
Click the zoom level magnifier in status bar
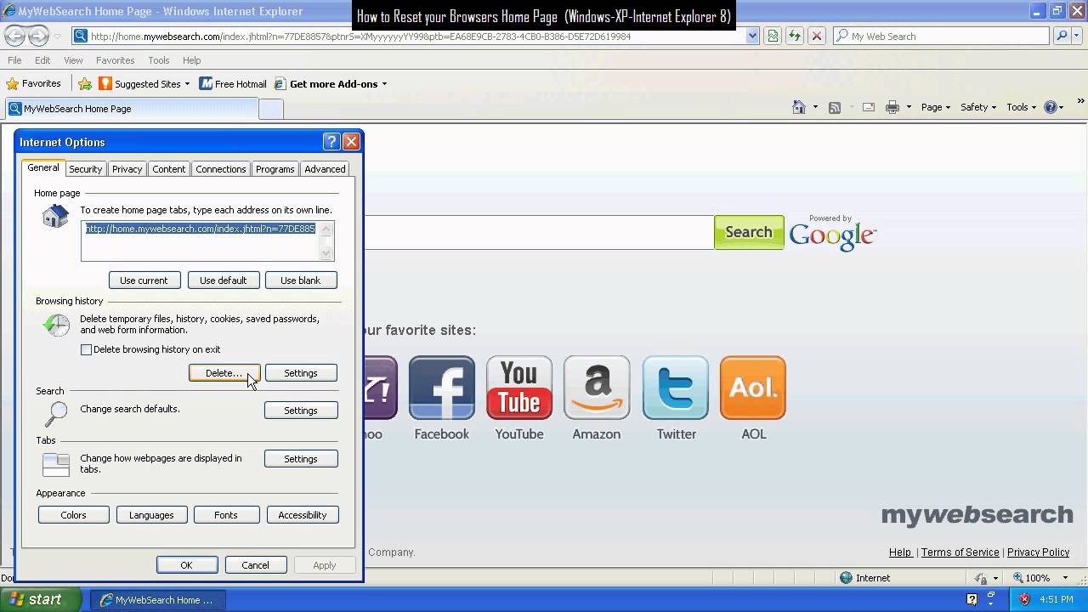point(1018,578)
